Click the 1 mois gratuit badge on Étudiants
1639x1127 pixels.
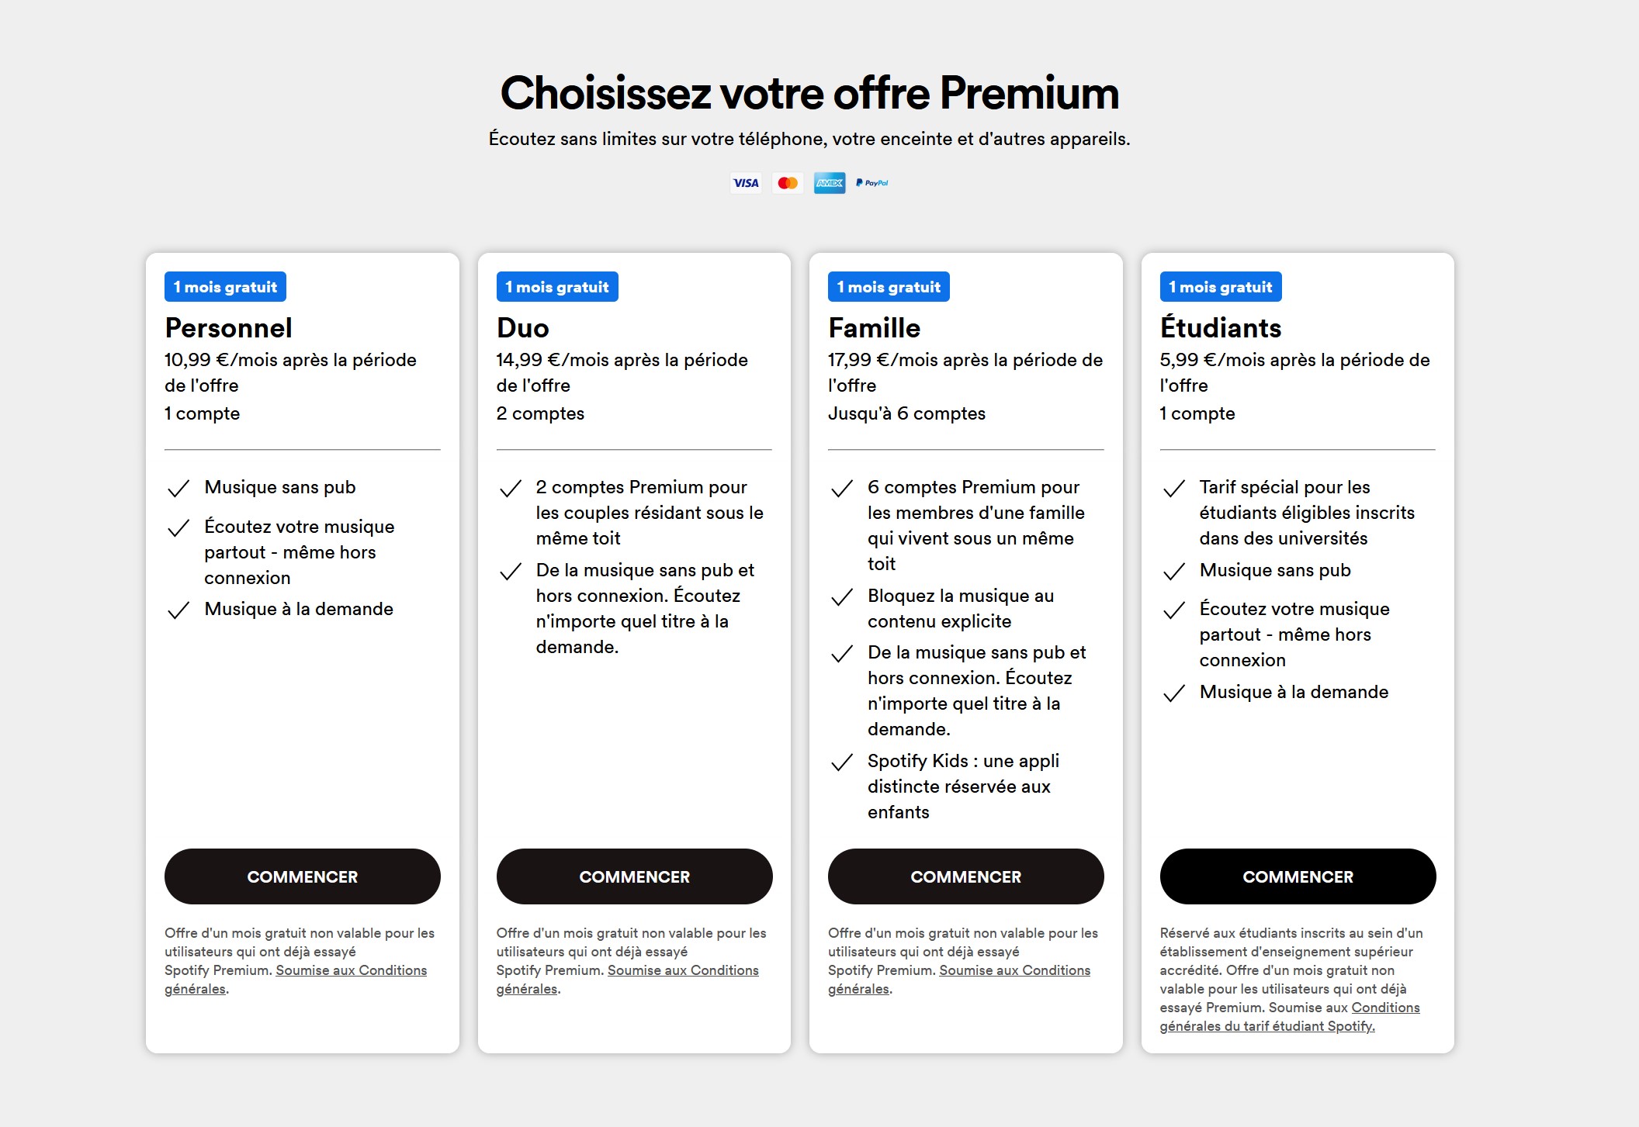coord(1221,287)
